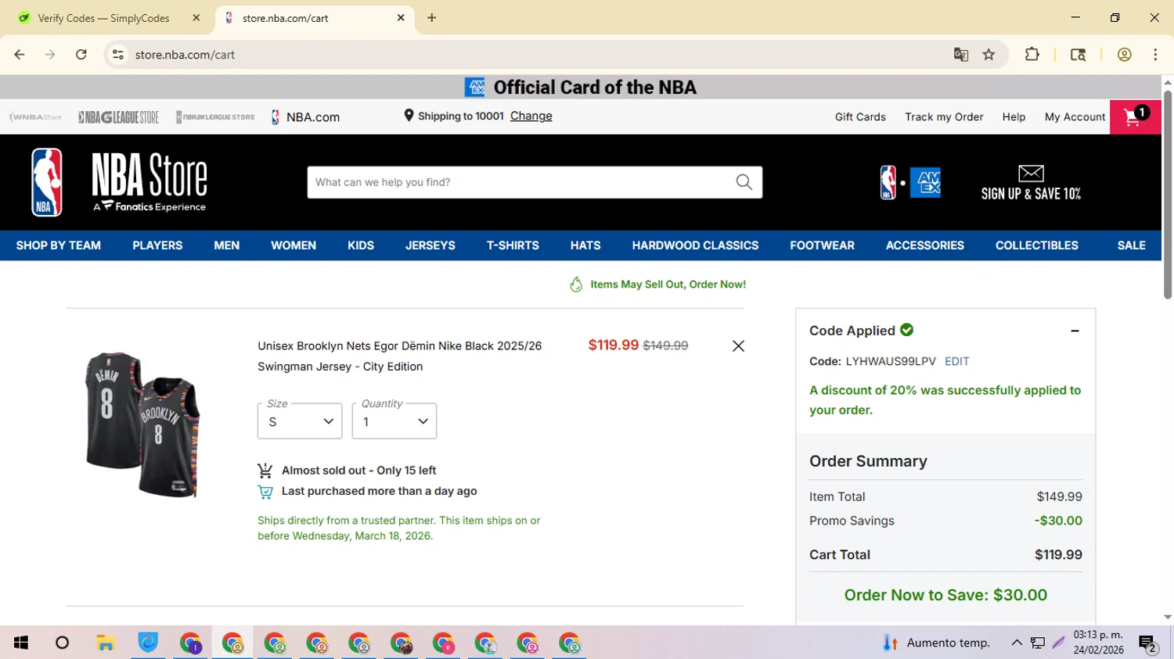Open a new browser tab
1174x659 pixels.
tap(432, 17)
